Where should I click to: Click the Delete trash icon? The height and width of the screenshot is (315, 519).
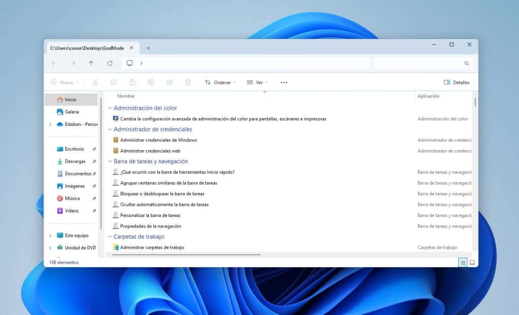coord(188,82)
